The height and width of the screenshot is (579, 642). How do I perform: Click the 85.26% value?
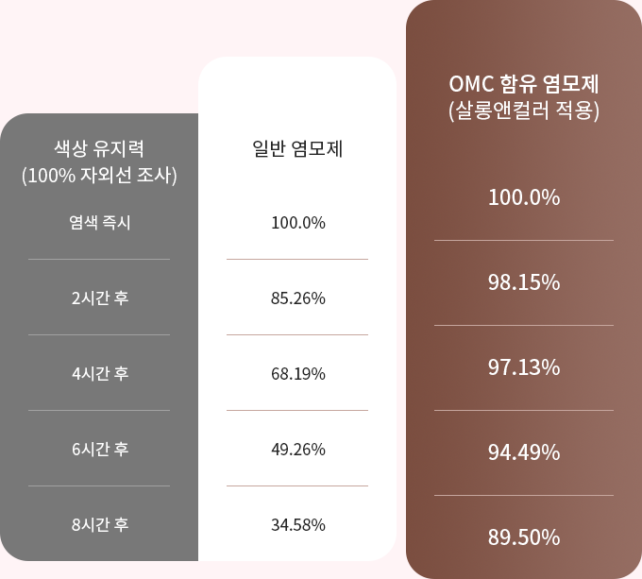[x=298, y=298]
